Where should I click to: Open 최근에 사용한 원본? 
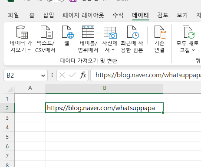click(132, 39)
